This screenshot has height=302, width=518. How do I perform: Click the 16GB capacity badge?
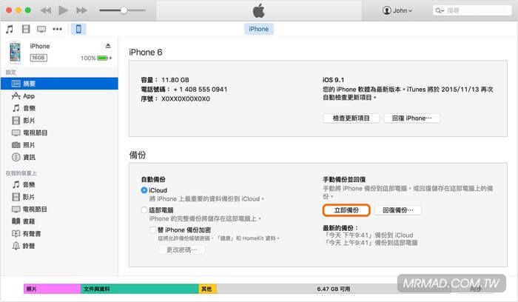(x=38, y=58)
